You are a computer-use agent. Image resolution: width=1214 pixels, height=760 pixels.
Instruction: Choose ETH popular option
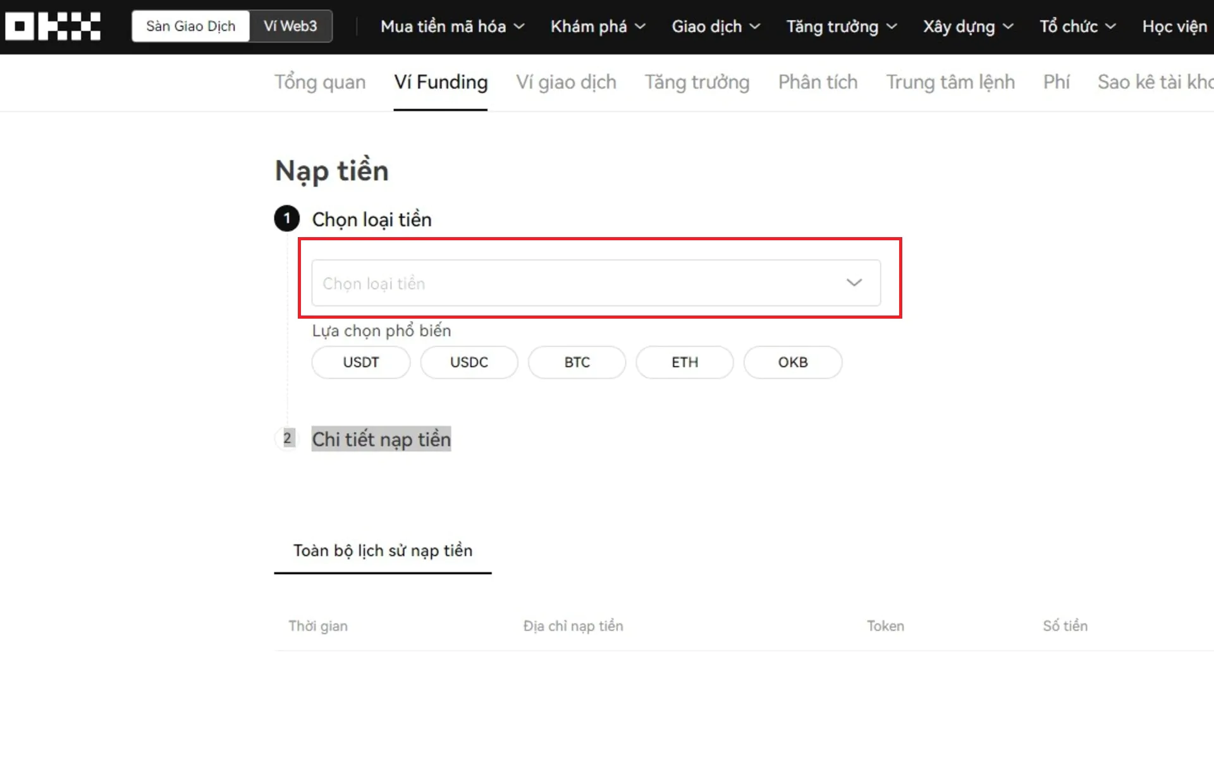(685, 362)
